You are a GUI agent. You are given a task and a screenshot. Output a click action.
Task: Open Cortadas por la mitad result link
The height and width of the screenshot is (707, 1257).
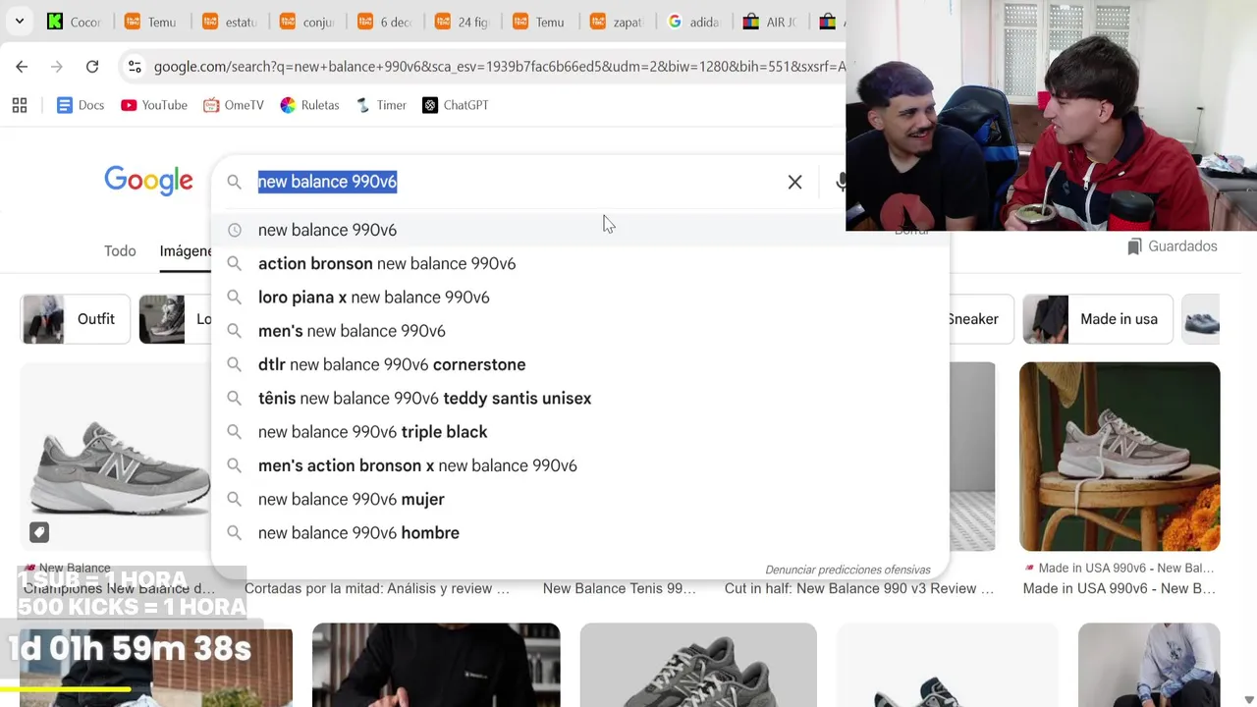point(377,588)
